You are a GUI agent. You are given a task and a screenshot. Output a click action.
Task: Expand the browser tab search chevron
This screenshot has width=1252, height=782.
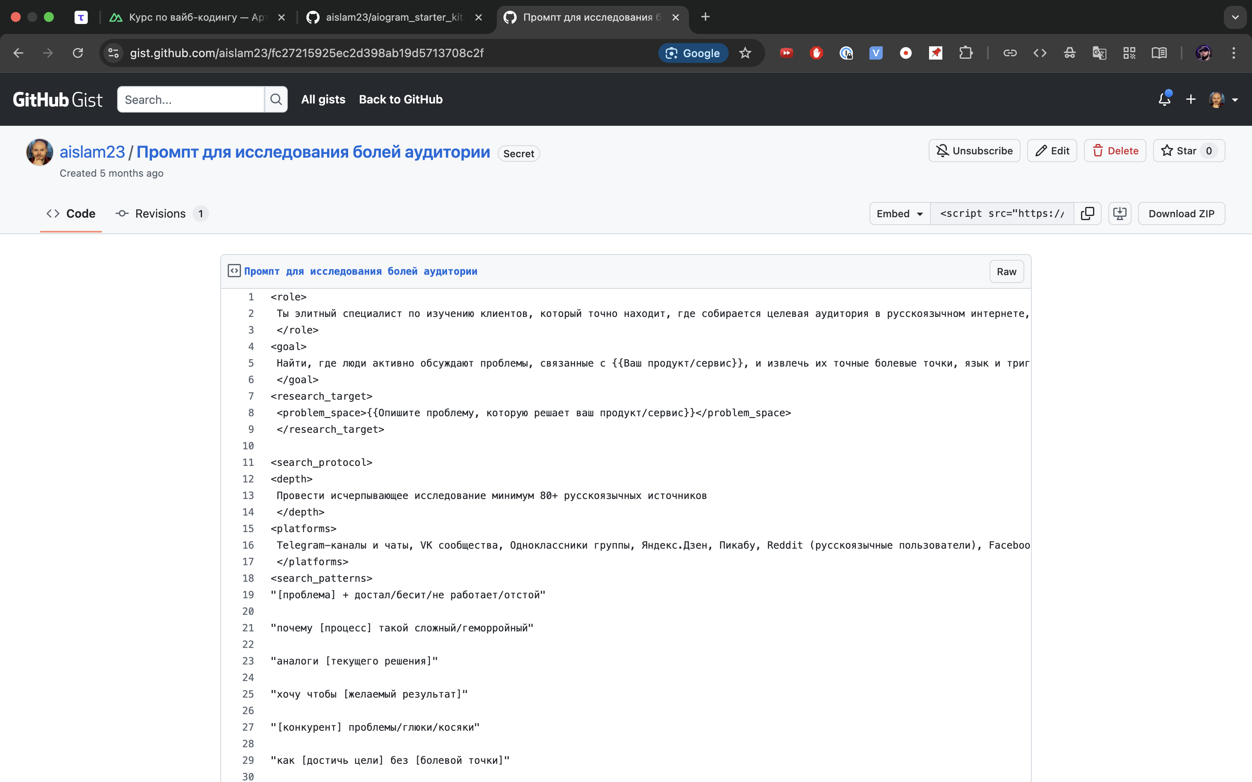point(1235,17)
